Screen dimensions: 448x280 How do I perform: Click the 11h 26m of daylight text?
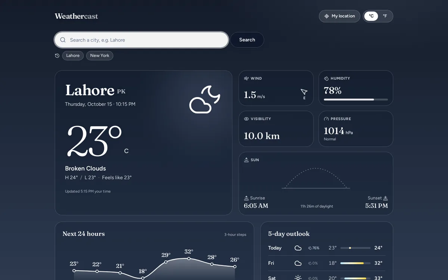[x=317, y=206]
